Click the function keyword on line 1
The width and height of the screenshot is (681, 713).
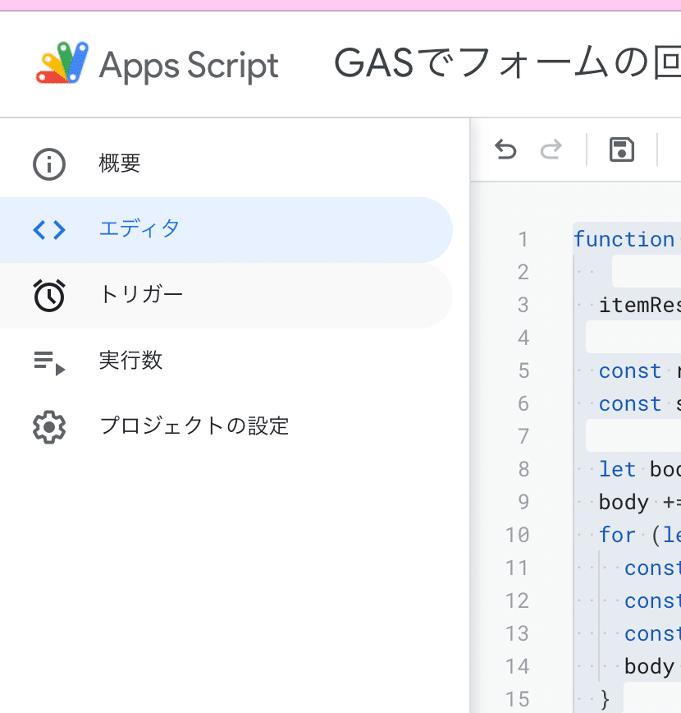coord(624,239)
